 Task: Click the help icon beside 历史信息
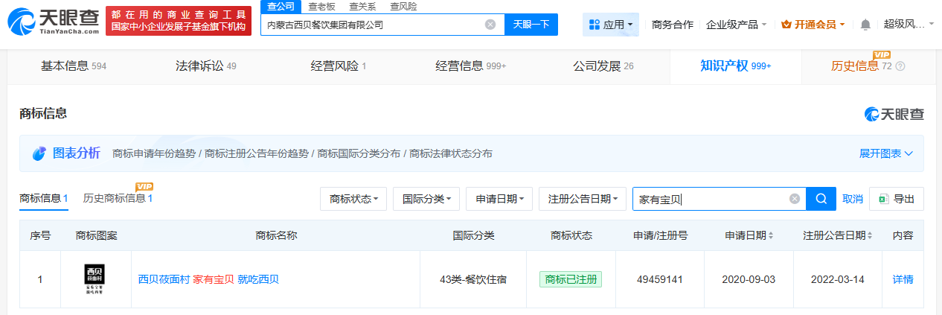point(900,66)
